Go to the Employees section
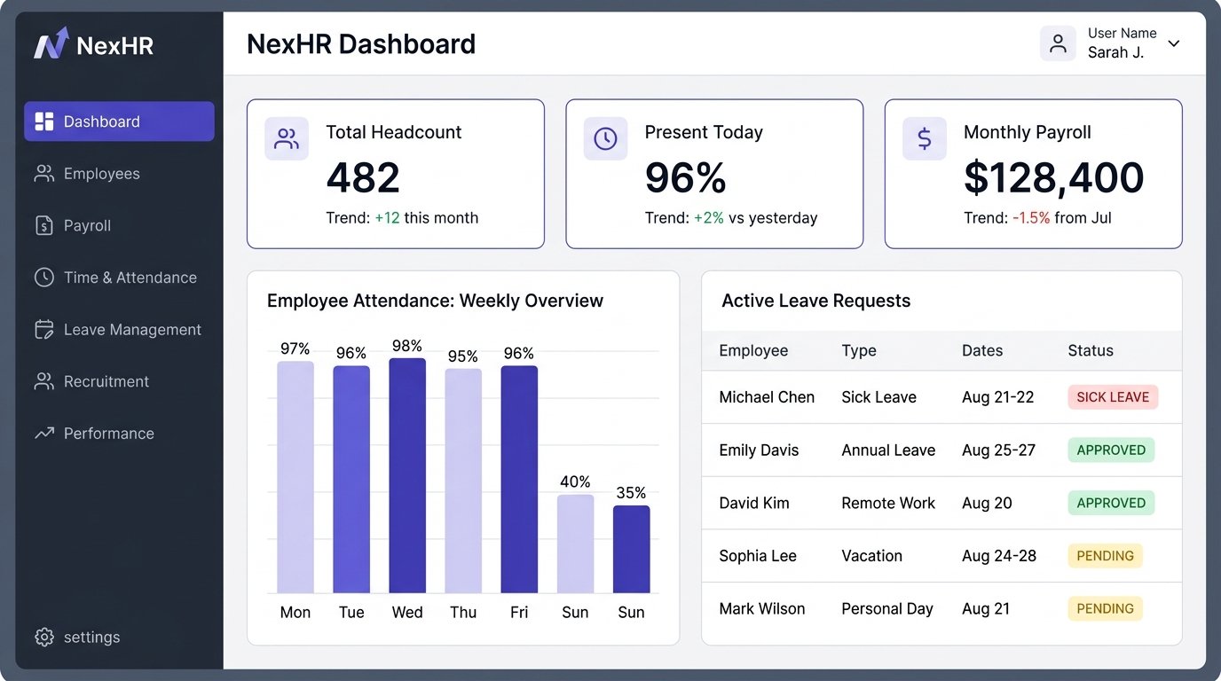The width and height of the screenshot is (1221, 681). [x=102, y=174]
